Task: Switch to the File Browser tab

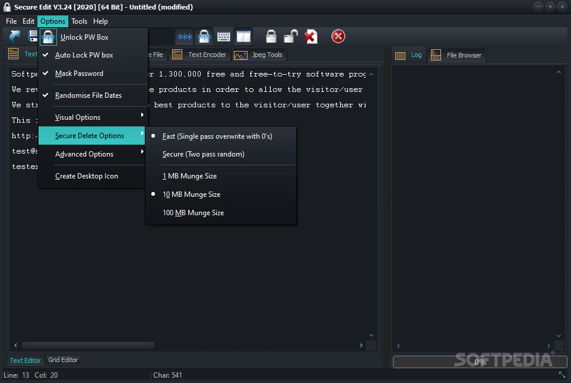Action: 457,55
